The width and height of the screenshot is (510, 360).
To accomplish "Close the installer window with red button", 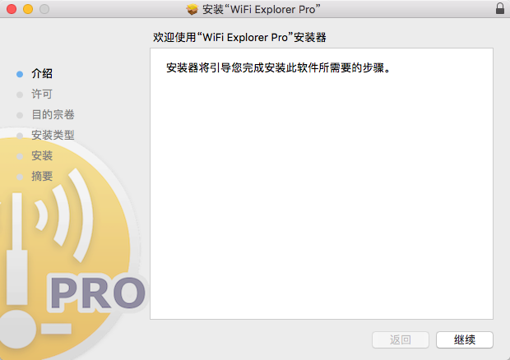I will (12, 9).
